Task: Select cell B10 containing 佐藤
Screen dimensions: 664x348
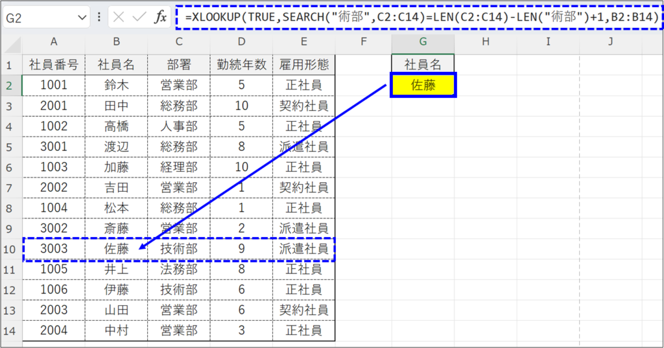Action: coord(116,249)
